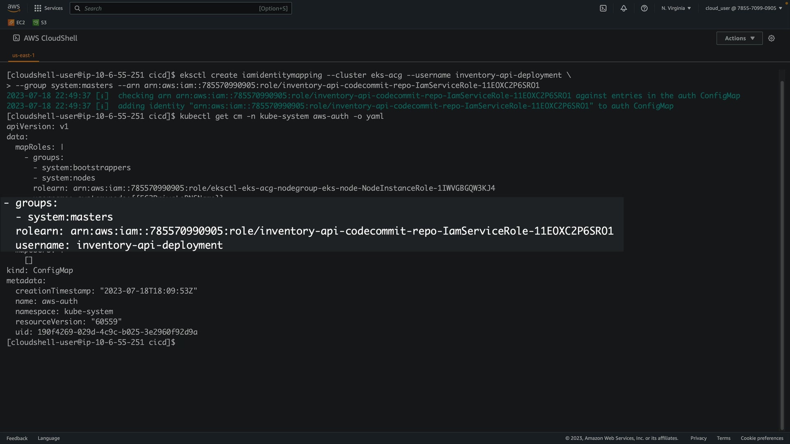Open the Language selector in footer
The height and width of the screenshot is (444, 790).
(x=49, y=438)
